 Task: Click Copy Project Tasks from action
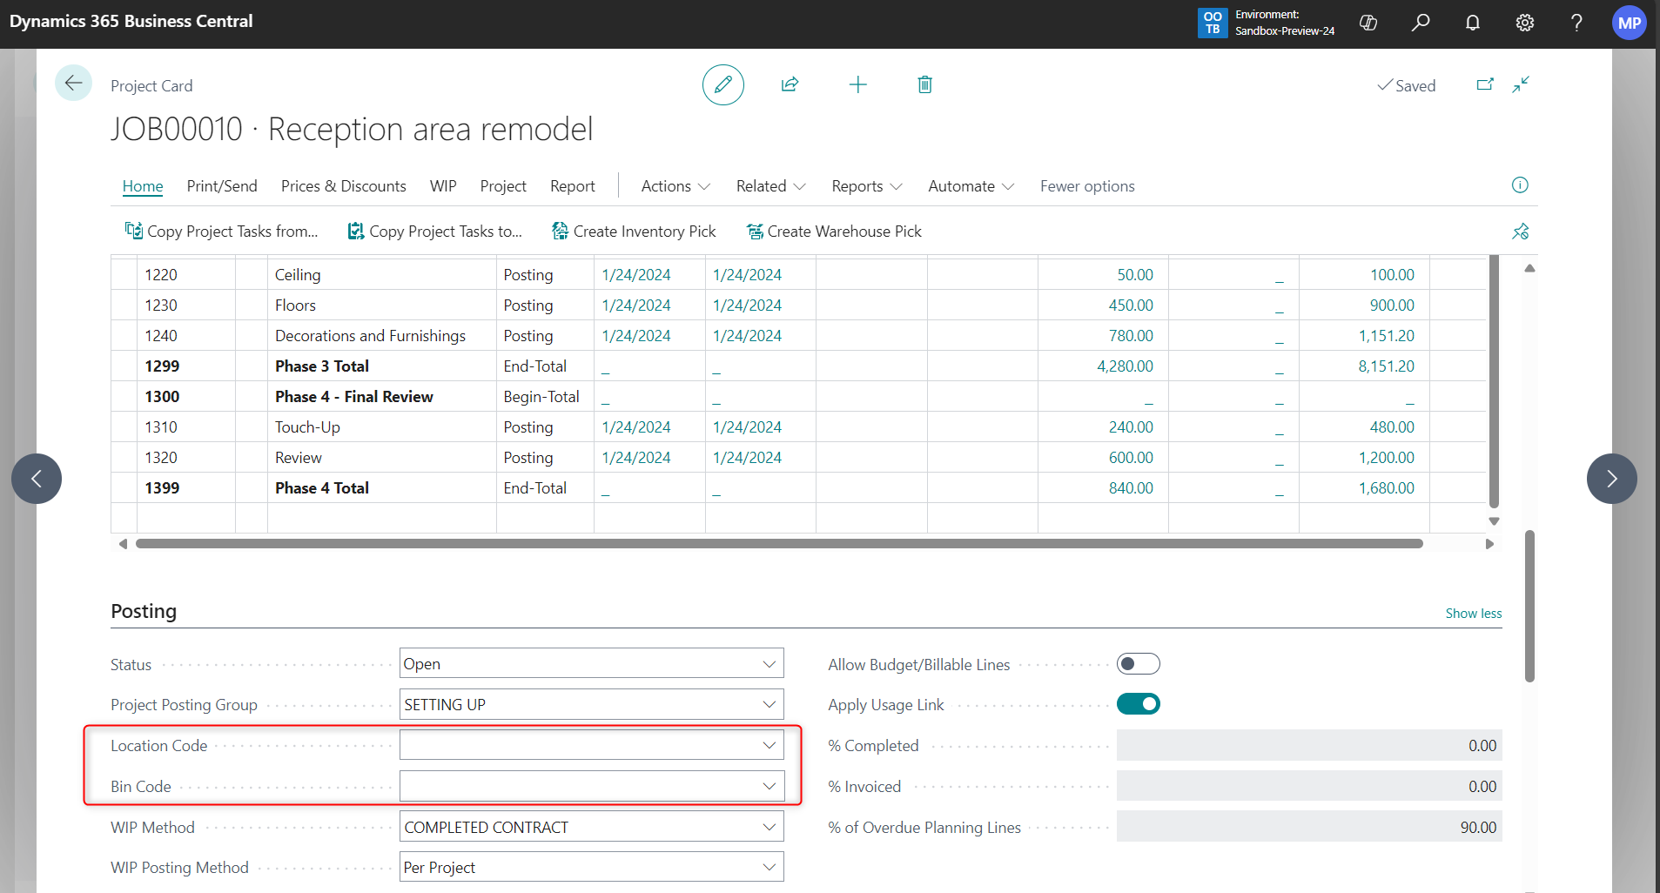221,232
